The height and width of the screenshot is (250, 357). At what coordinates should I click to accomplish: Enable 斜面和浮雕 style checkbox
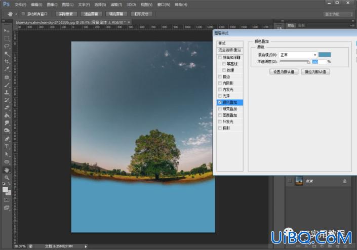[220, 57]
